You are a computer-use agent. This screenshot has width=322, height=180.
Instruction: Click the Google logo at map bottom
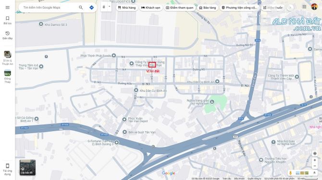[168, 173]
